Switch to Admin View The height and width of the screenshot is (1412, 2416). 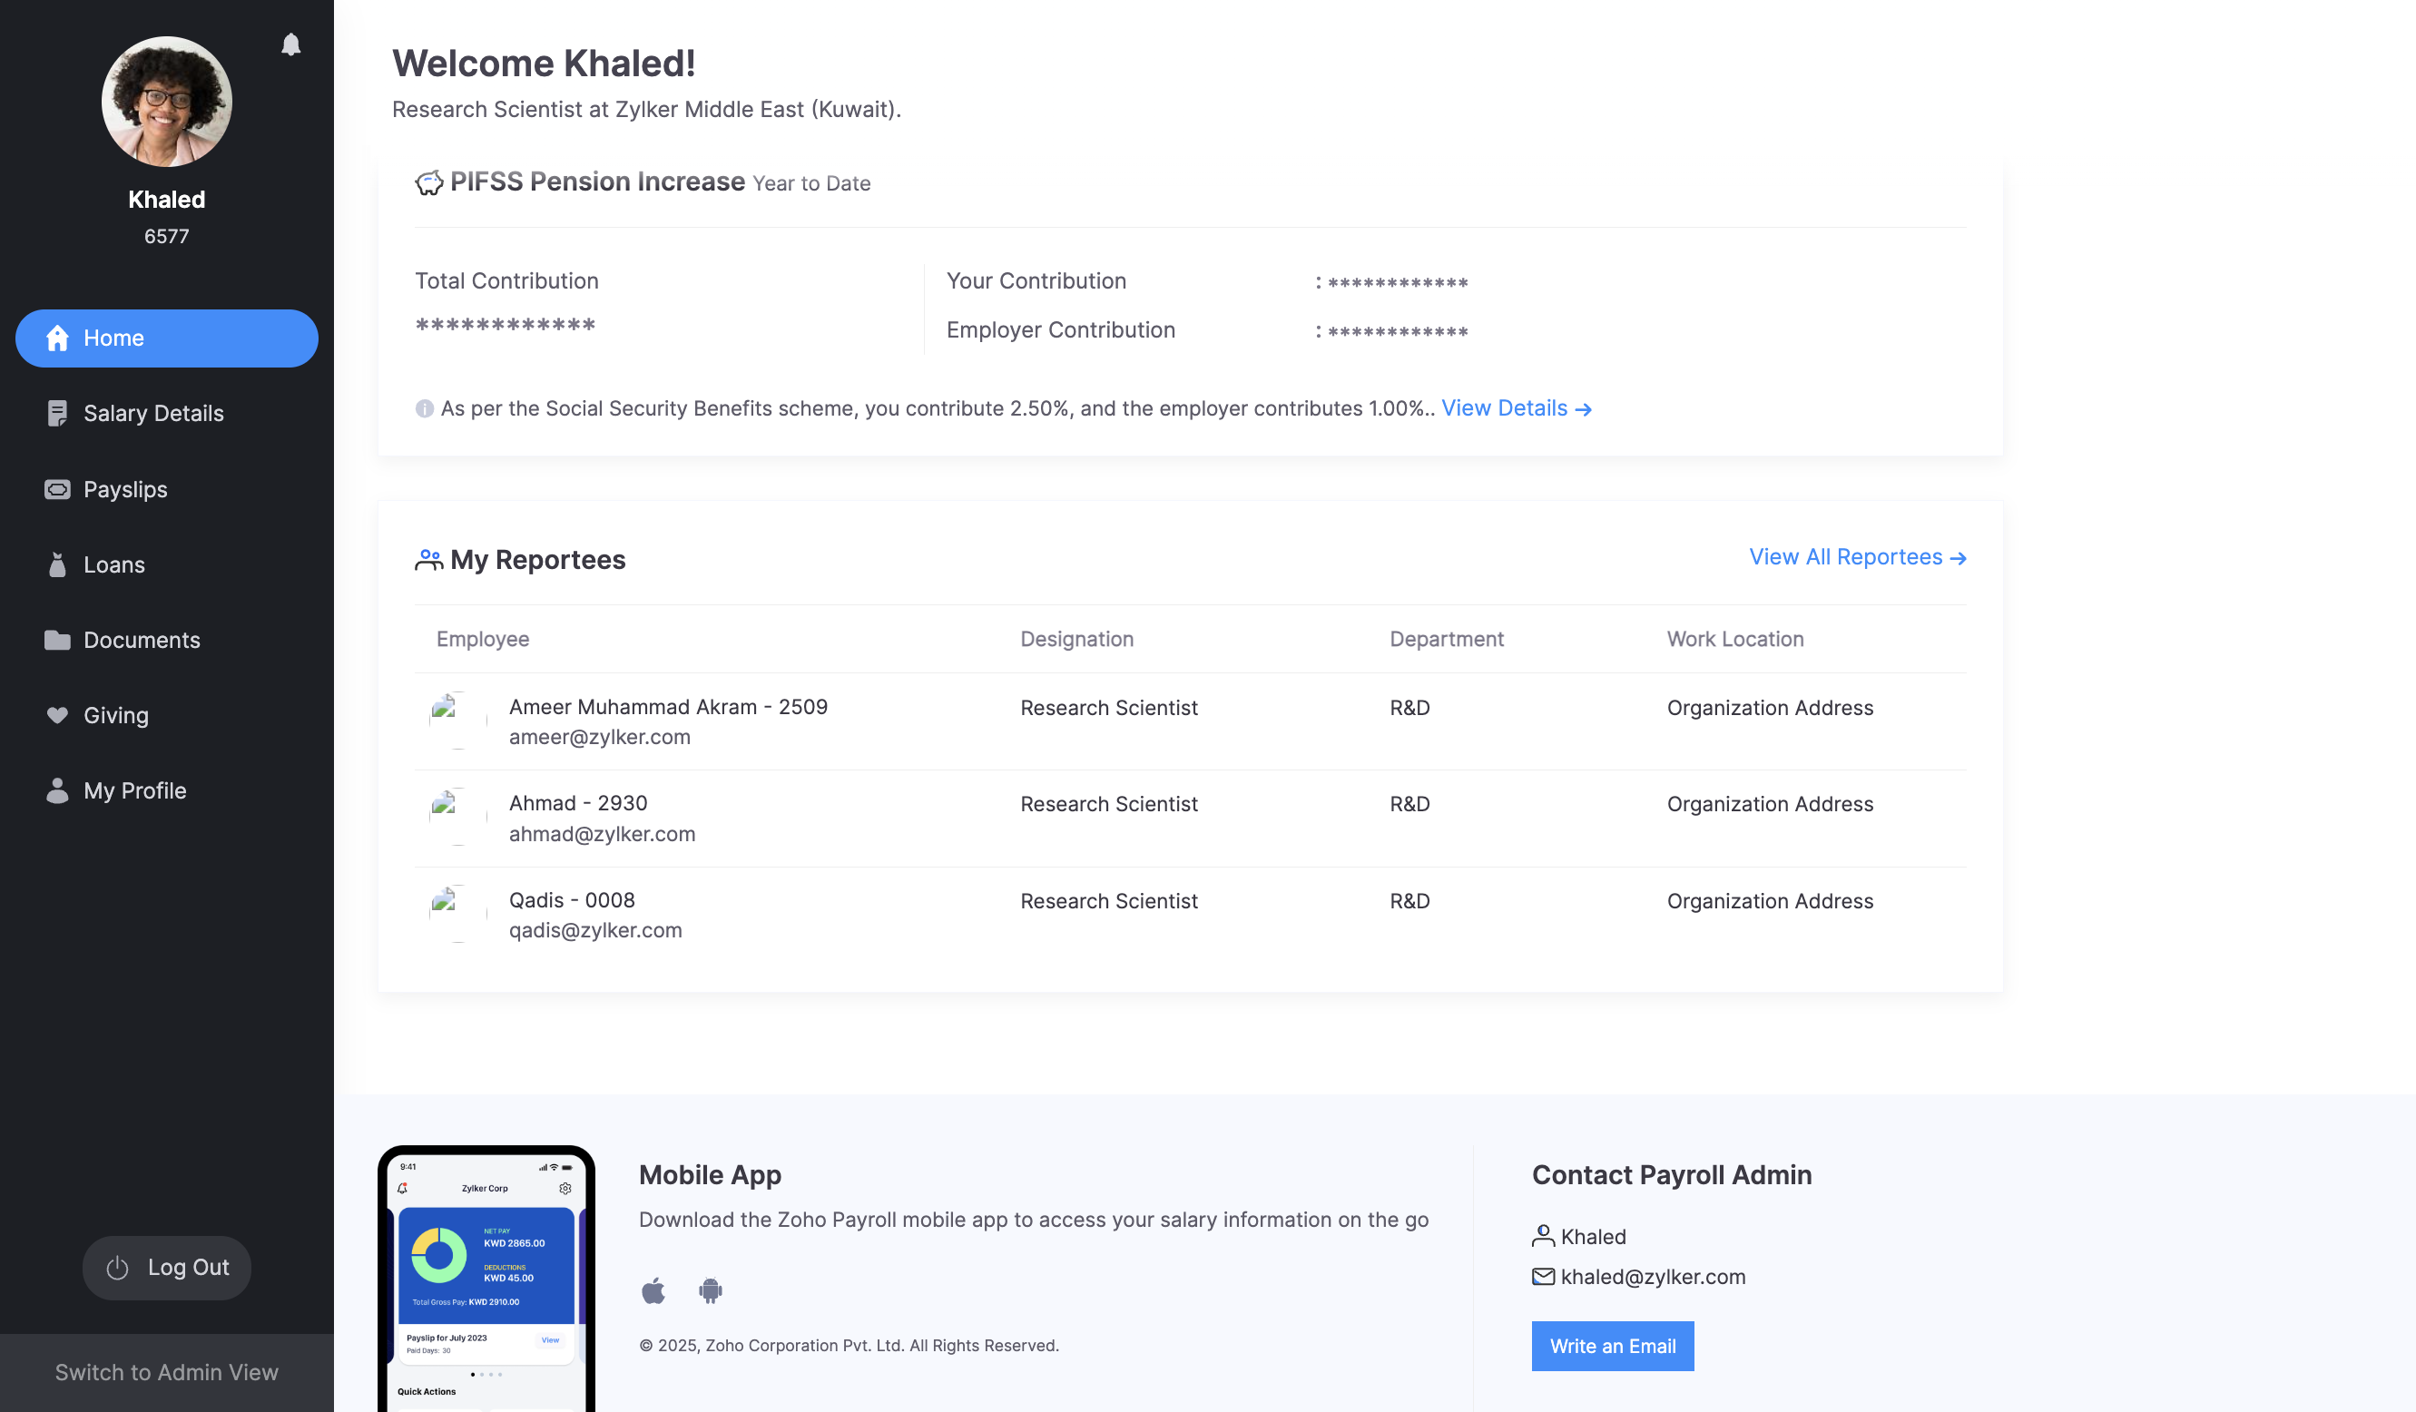(166, 1372)
